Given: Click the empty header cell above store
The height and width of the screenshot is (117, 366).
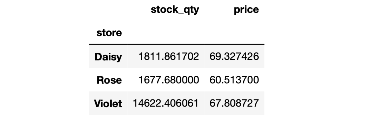Looking at the screenshot, I should (x=108, y=10).
